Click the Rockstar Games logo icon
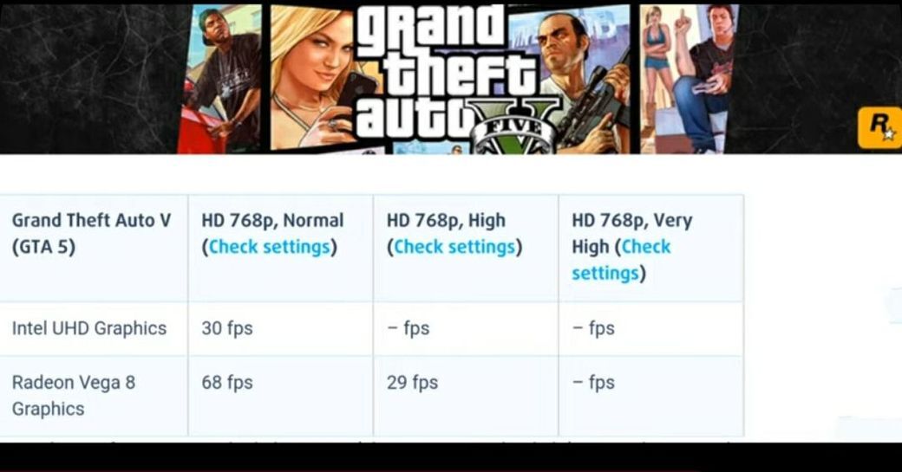 [x=879, y=127]
